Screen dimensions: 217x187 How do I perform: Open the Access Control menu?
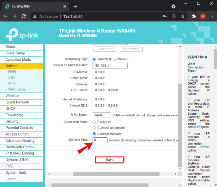tap(22, 134)
